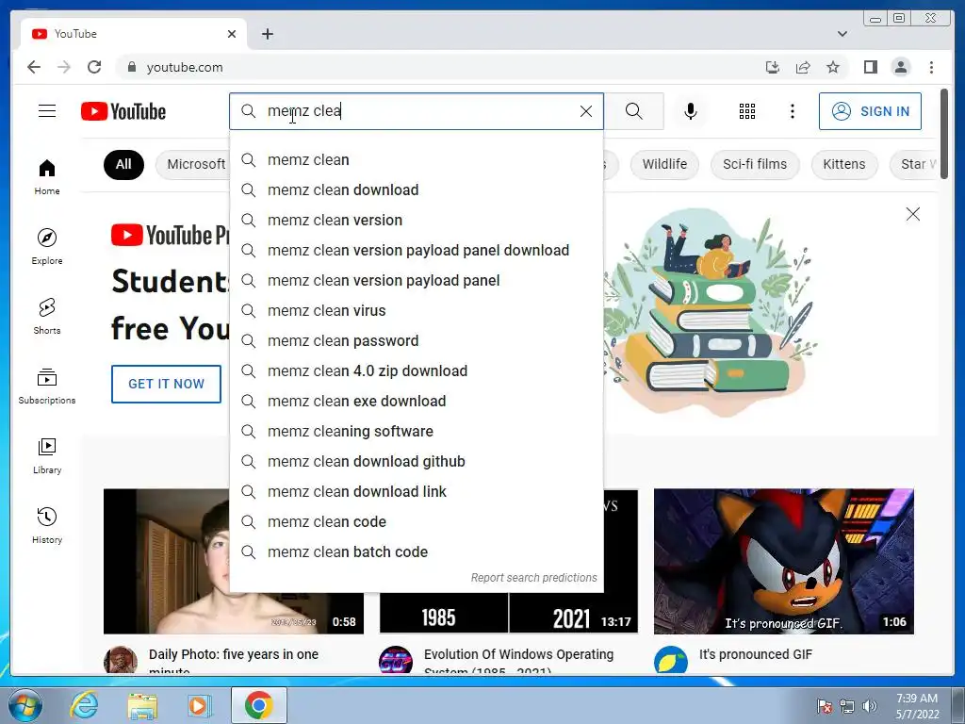The height and width of the screenshot is (724, 965).
Task: Go back in Chrome
Action: pos(34,67)
